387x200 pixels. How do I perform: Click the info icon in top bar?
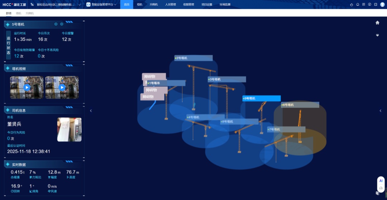point(369,4)
